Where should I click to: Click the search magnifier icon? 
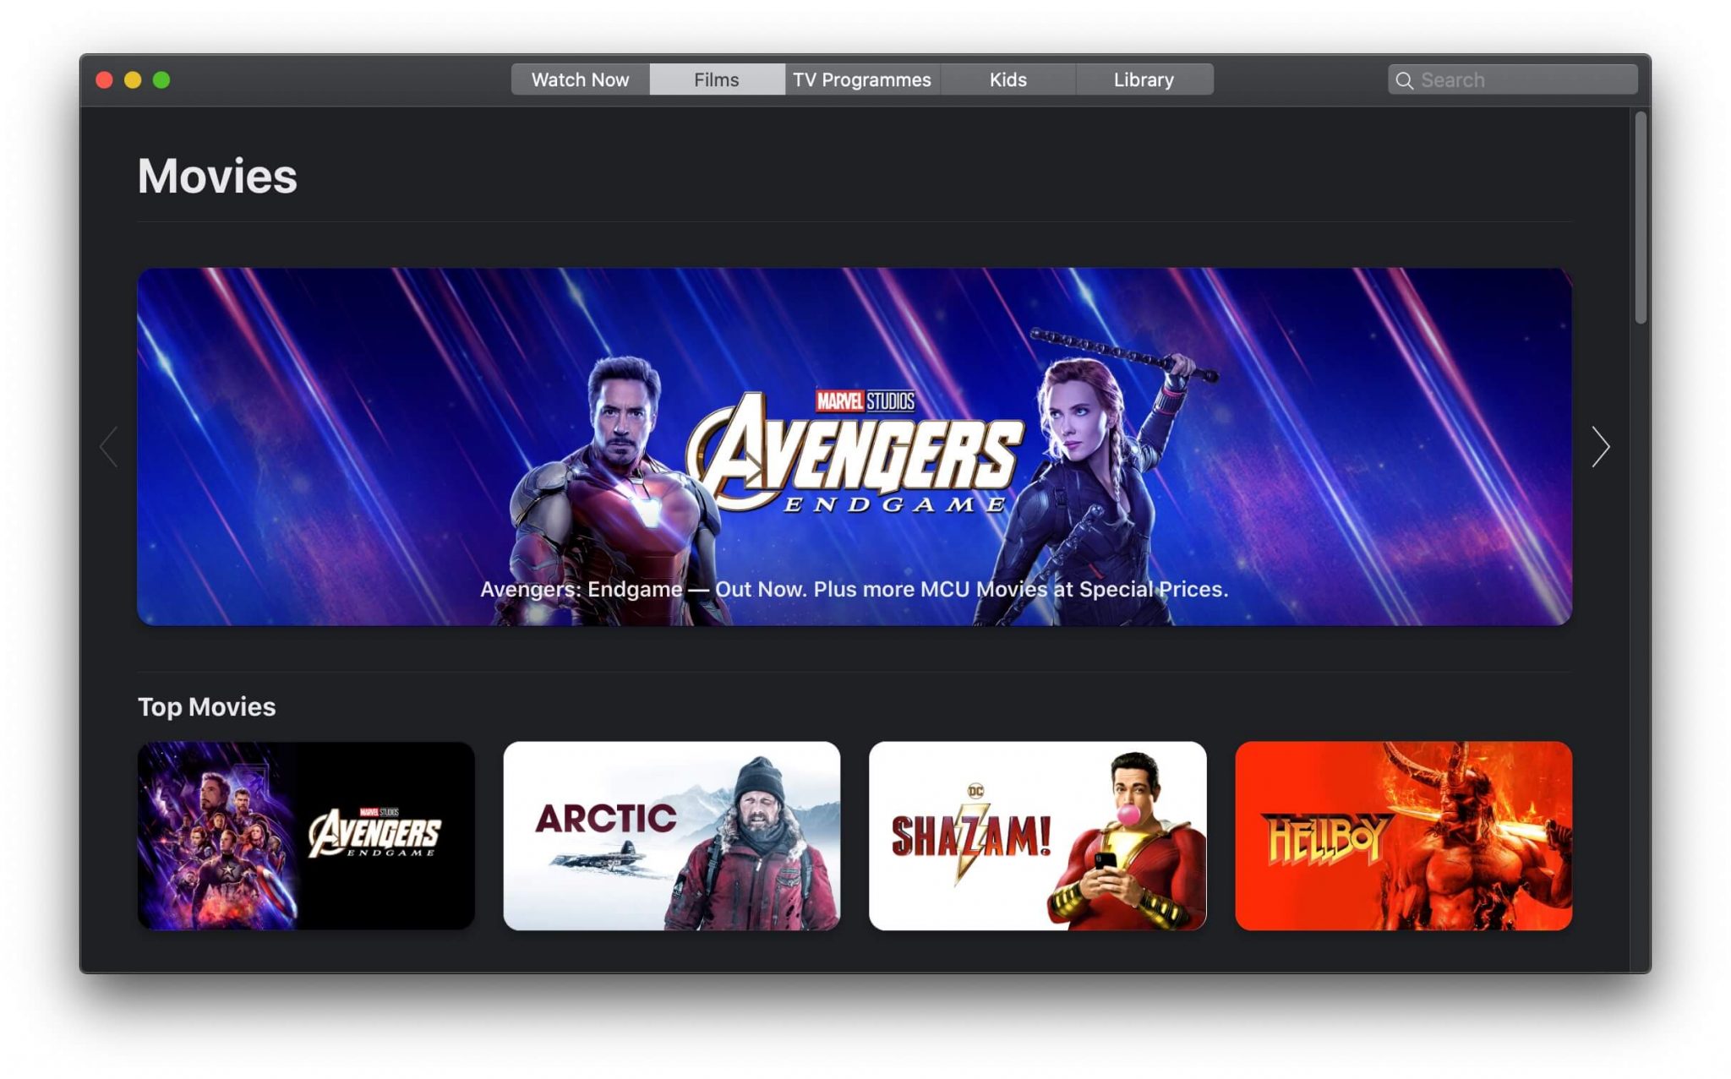(x=1406, y=79)
